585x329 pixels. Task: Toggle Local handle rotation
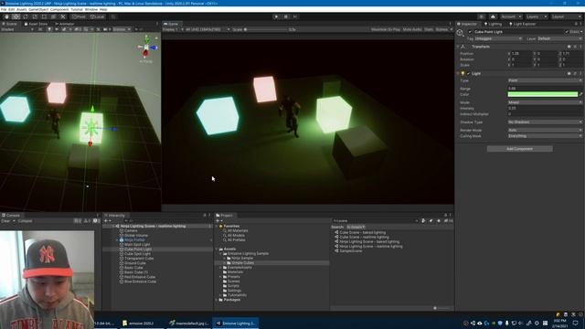click(97, 16)
